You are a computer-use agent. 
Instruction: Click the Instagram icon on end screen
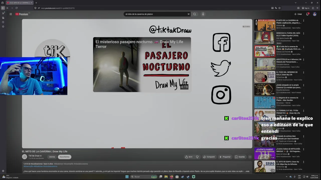tap(221, 95)
